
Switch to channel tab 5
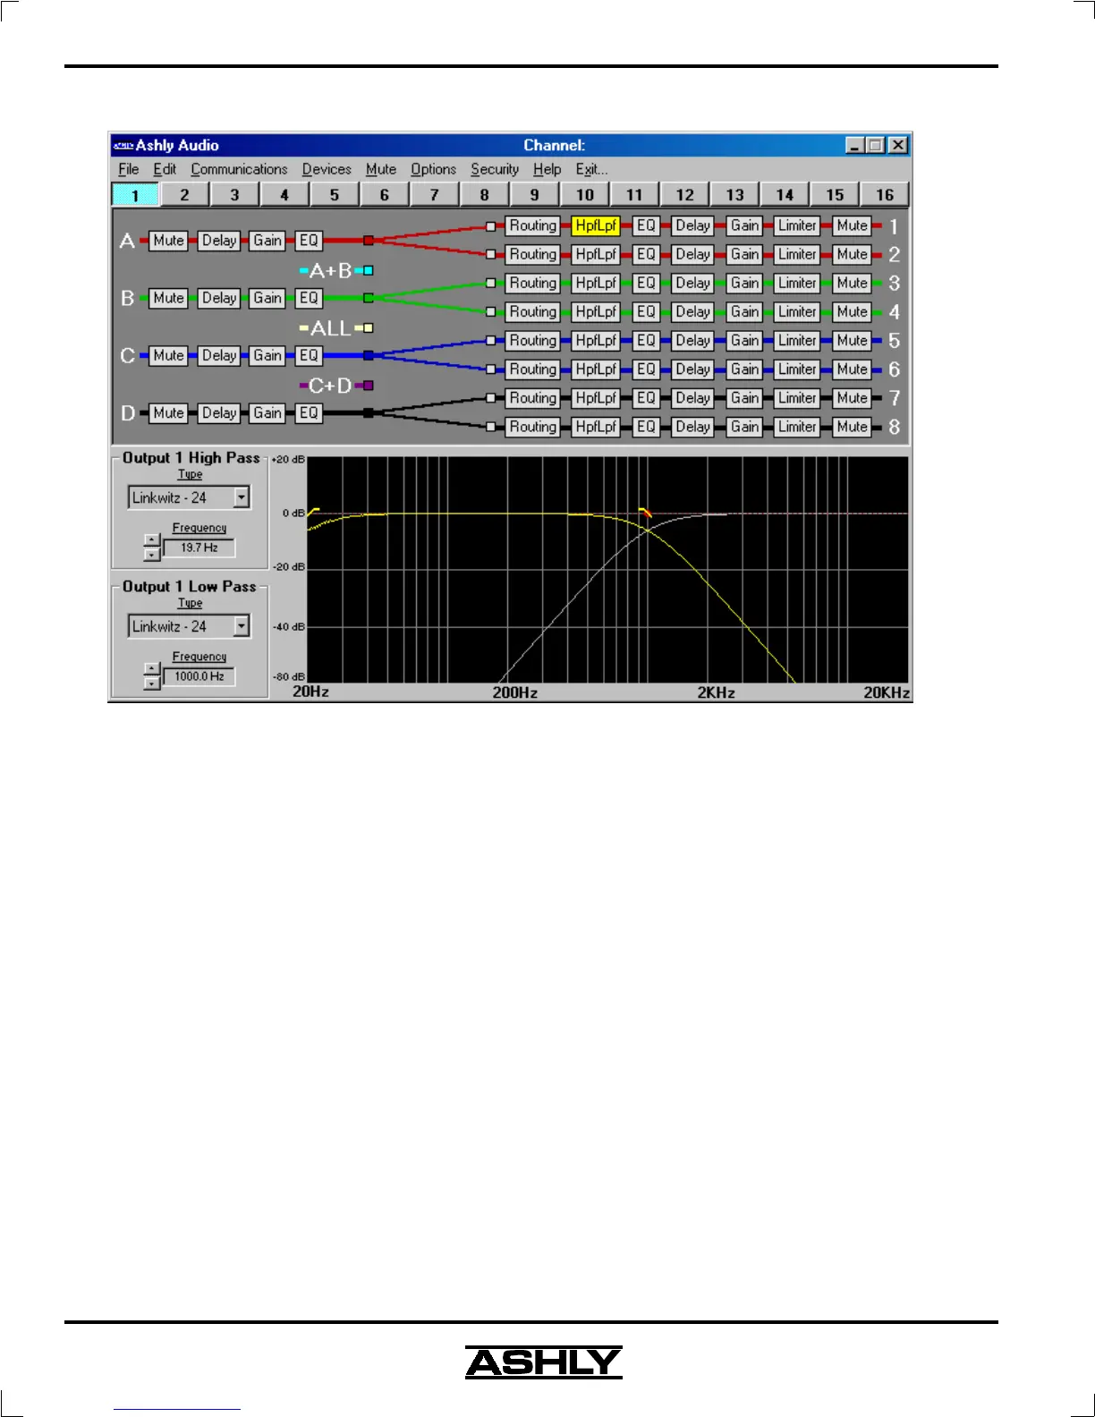tap(335, 194)
